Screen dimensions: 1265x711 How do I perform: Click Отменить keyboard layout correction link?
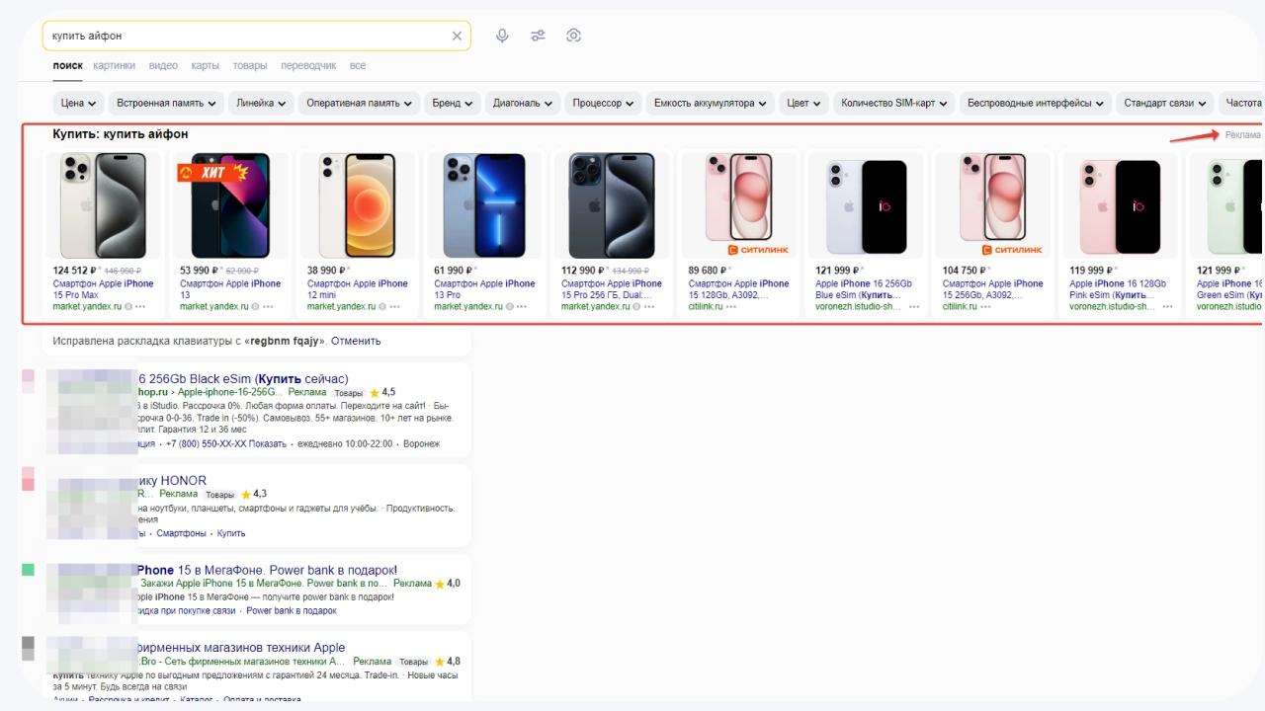(x=356, y=341)
